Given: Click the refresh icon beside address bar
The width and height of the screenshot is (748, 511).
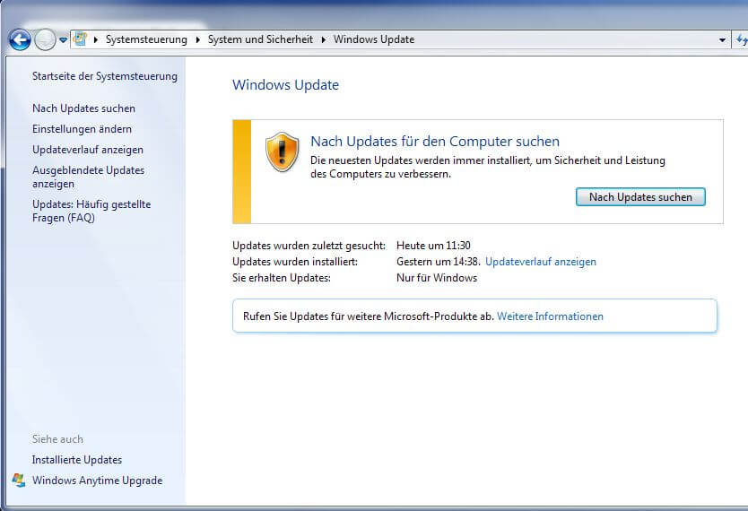Looking at the screenshot, I should 741,39.
